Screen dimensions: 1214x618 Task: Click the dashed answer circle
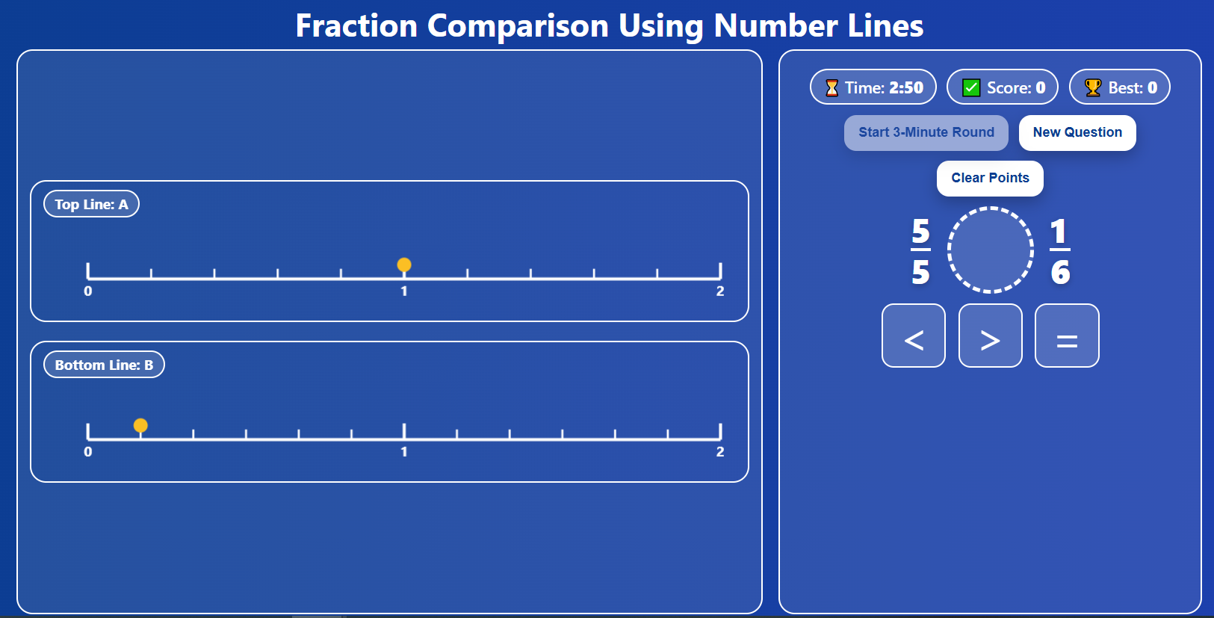[x=991, y=250]
